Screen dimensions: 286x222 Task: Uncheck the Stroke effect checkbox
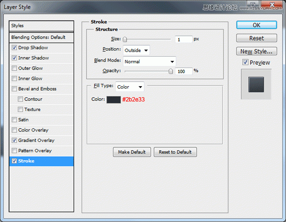(x=14, y=161)
